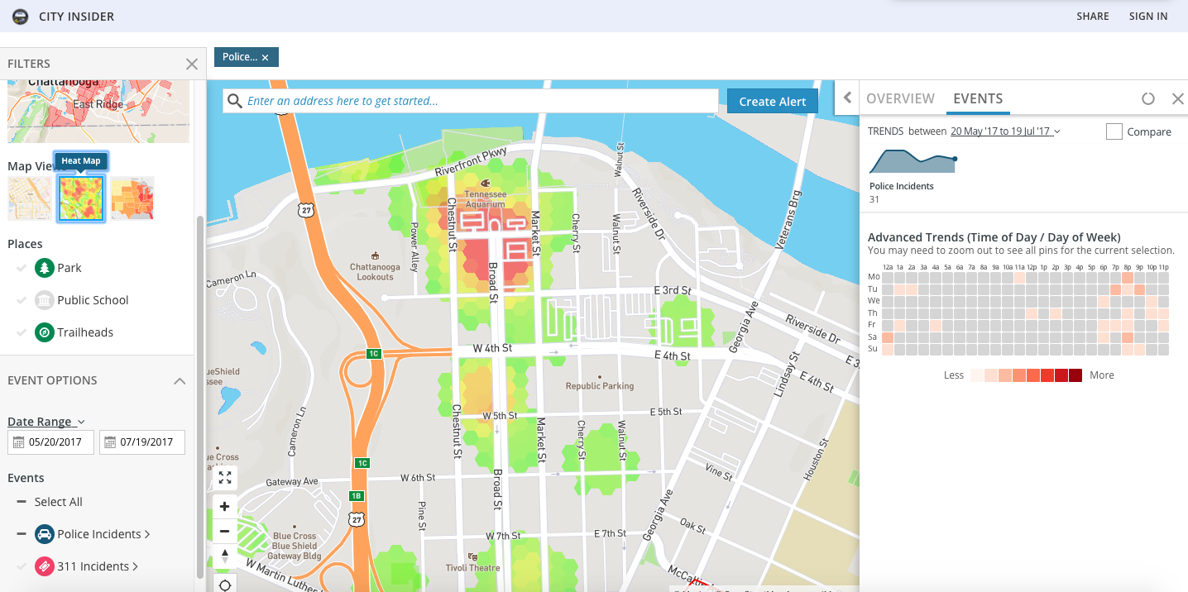Open the trends date range dropdown
Screen dimensions: 1188x592
(1004, 131)
